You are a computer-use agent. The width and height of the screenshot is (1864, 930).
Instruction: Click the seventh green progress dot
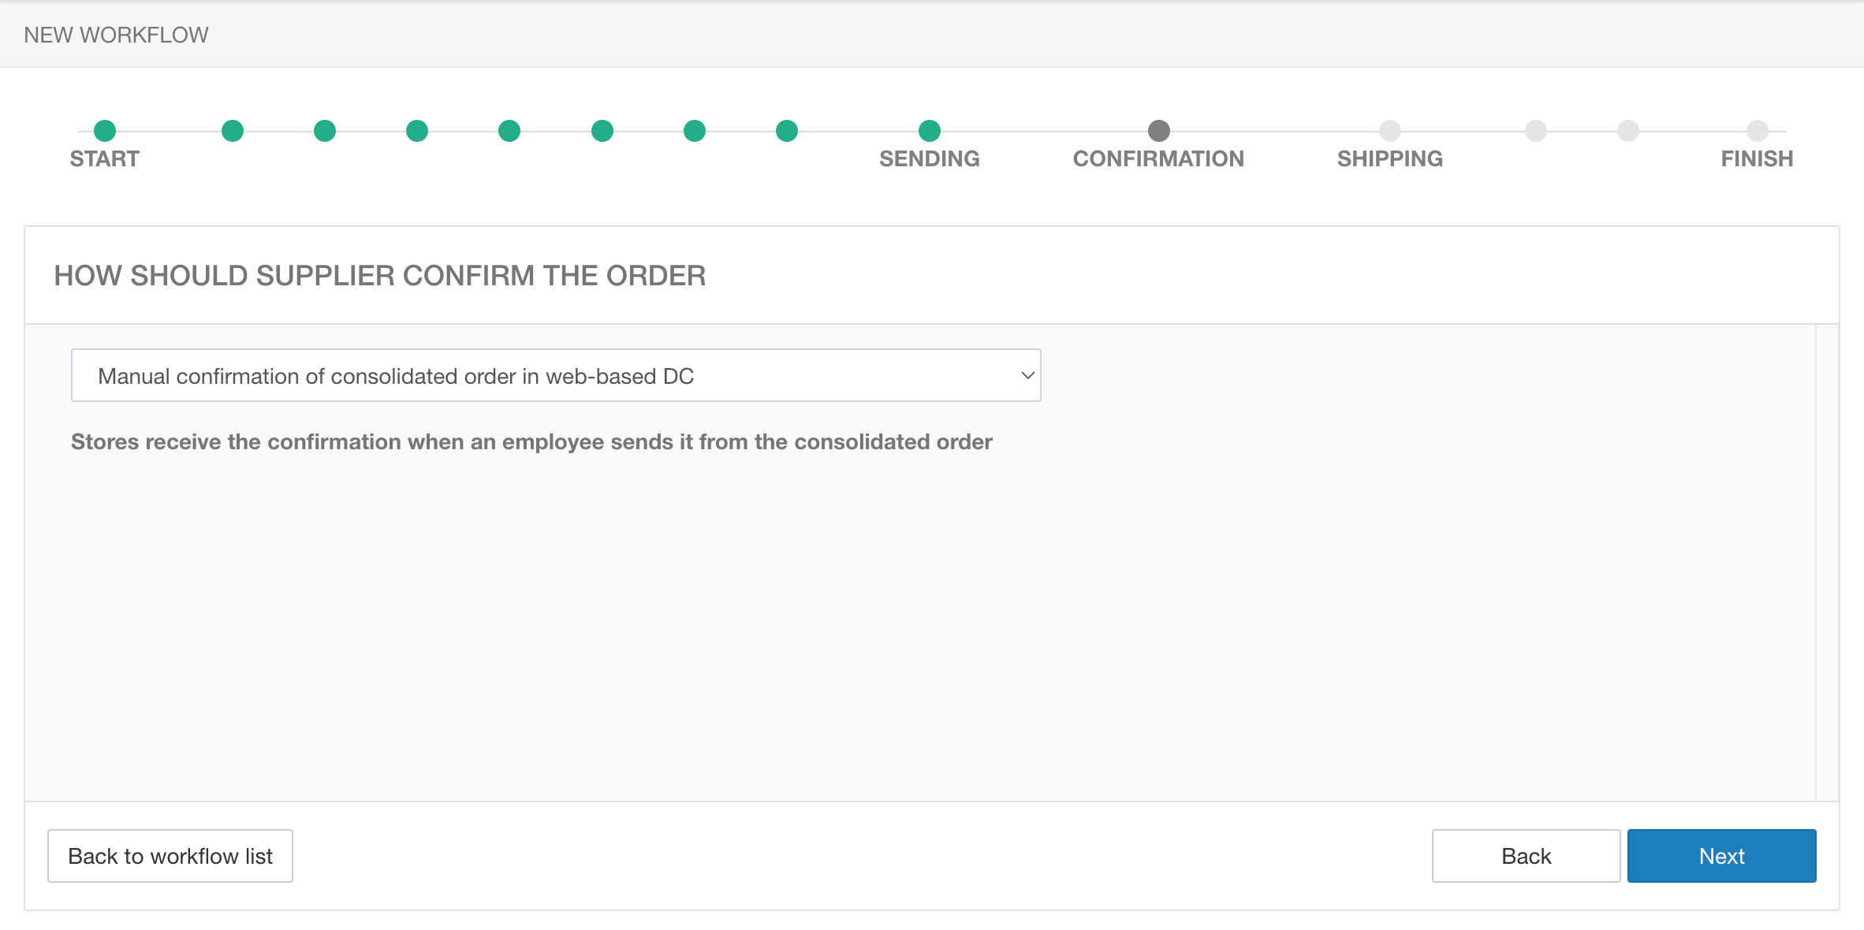pos(695,131)
